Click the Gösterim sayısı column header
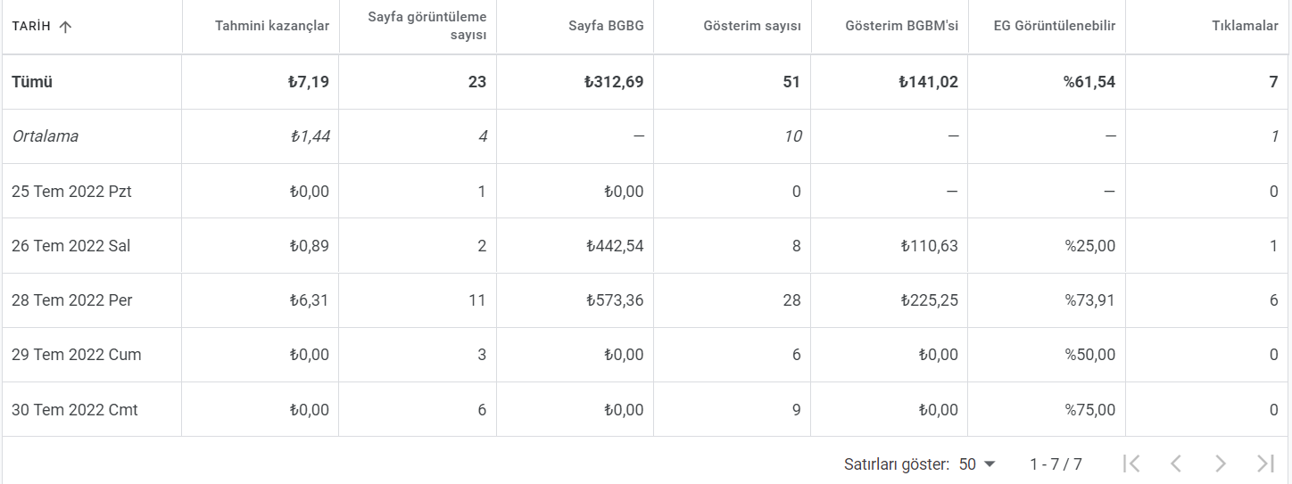This screenshot has width=1292, height=484. (752, 27)
